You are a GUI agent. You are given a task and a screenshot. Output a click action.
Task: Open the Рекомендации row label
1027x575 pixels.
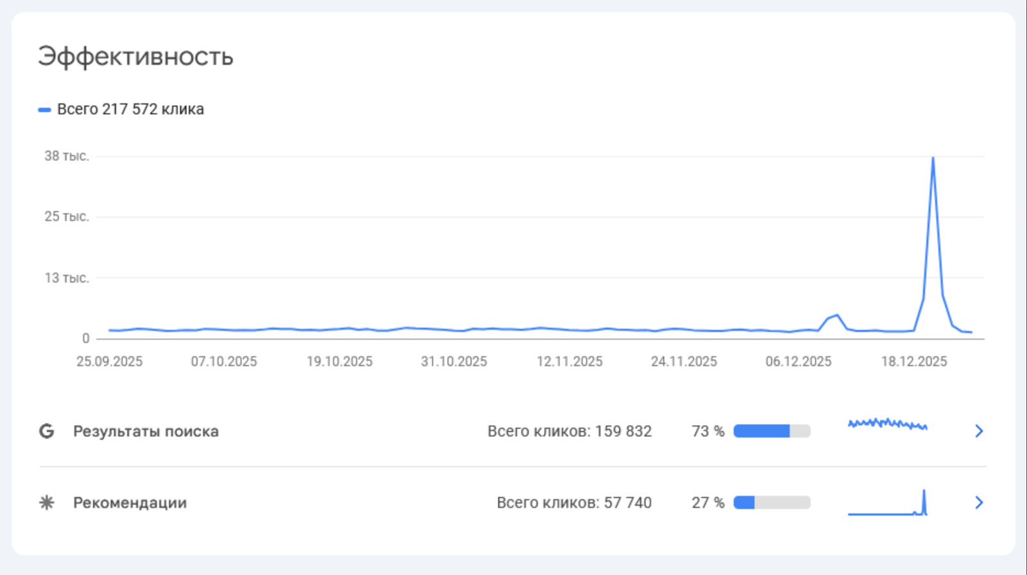(x=130, y=503)
